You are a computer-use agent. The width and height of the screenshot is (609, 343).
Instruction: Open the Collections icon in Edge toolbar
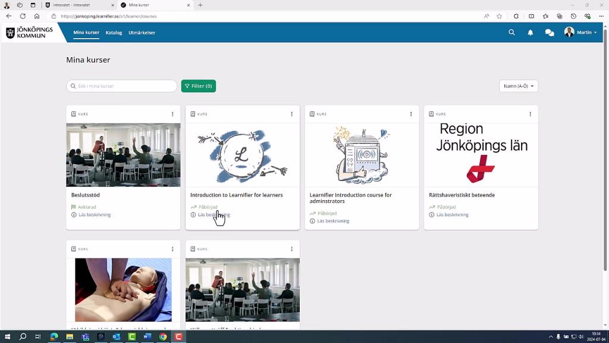[x=559, y=16]
